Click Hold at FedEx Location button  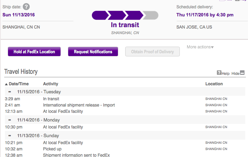pos(34,52)
